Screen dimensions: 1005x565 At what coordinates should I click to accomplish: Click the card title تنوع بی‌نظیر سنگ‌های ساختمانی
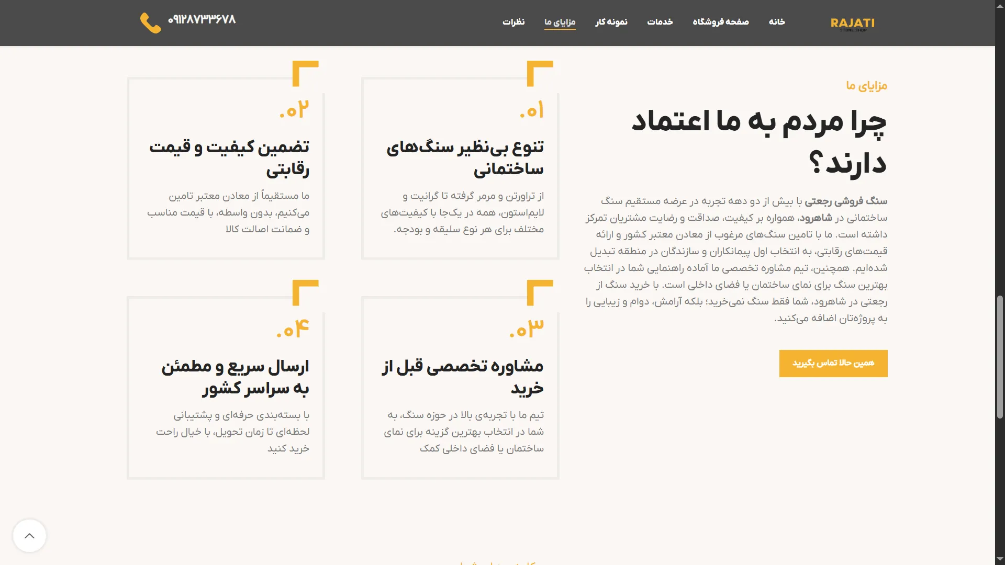coord(465,157)
